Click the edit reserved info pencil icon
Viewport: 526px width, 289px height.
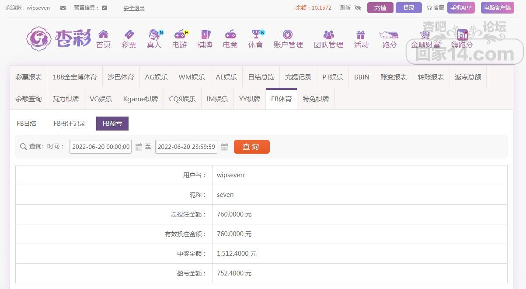[104, 8]
